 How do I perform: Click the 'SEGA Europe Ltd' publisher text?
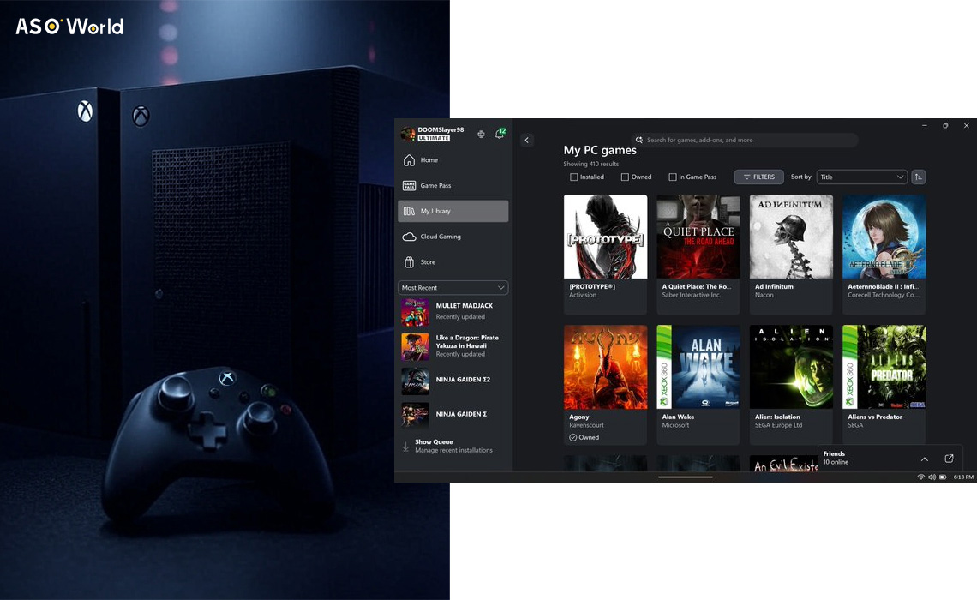[x=778, y=425]
